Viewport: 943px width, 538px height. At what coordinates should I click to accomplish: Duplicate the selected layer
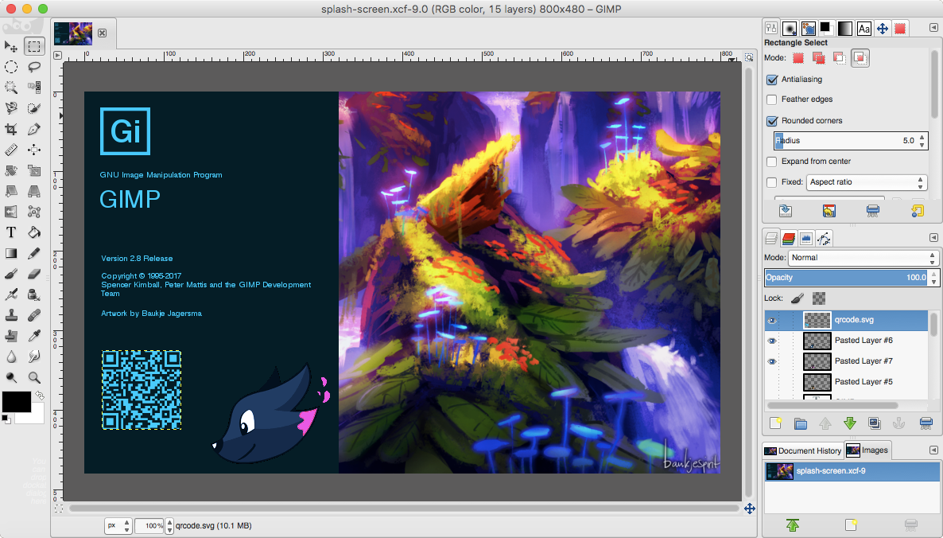[875, 423]
